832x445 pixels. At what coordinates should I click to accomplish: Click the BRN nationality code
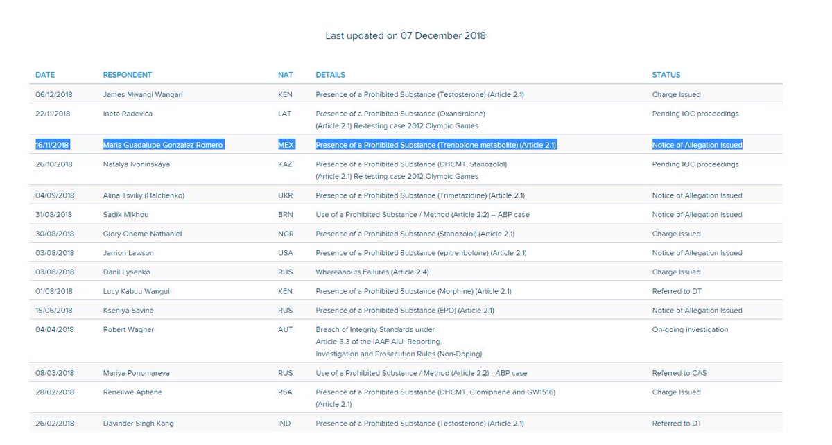[x=285, y=215]
